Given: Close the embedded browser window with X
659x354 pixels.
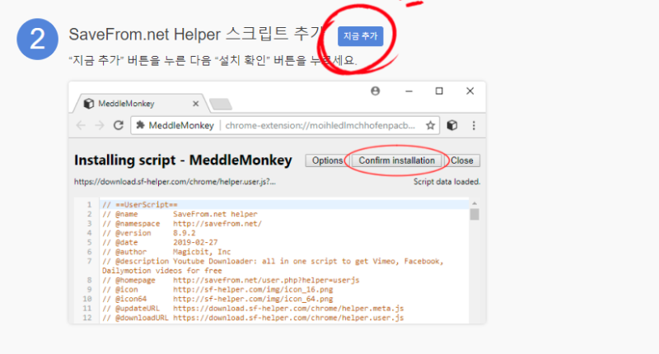Looking at the screenshot, I should point(470,91).
